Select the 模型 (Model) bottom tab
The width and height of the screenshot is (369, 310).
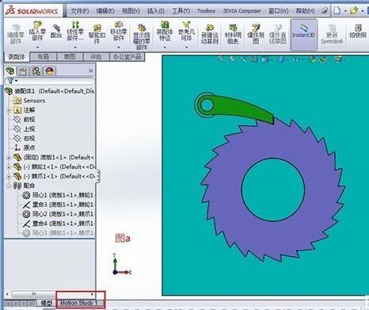click(x=47, y=303)
